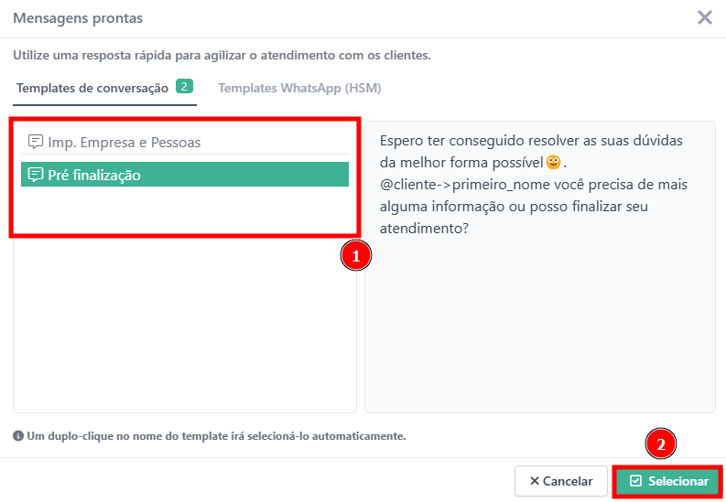Click the chat icon beside Imp. Empresa e Pessoas
726x502 pixels.
click(x=36, y=142)
